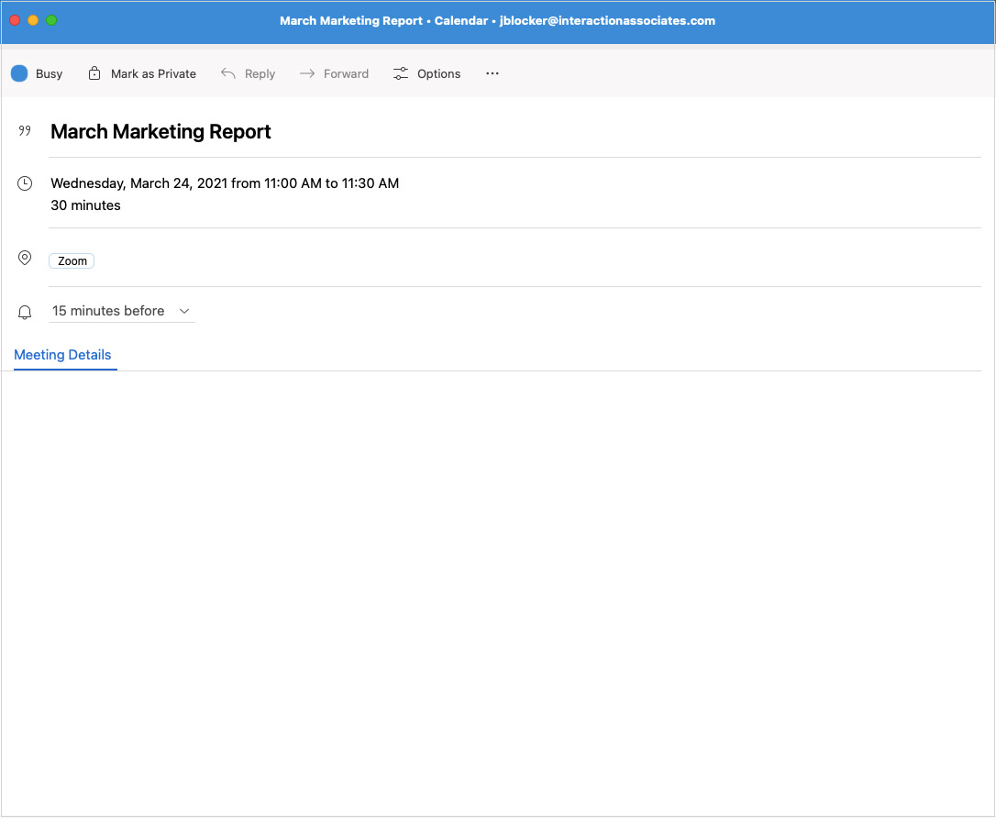Click the Zoom location chip
Image resolution: width=996 pixels, height=818 pixels.
point(72,261)
